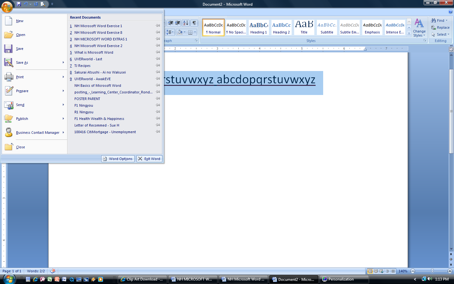Click the round Office button
Viewport: 454px width, 284px height.
click(x=7, y=7)
